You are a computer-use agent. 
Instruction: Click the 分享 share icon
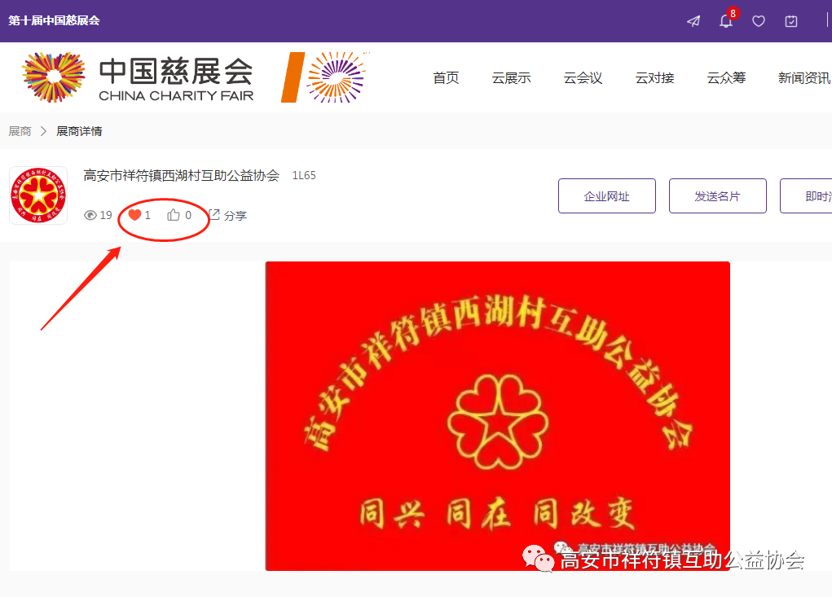coord(214,215)
